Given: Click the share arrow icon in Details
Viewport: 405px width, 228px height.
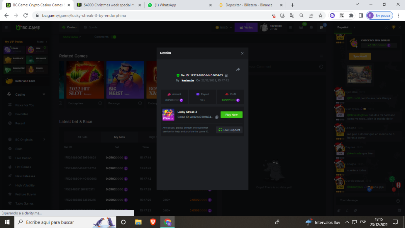Looking at the screenshot, I should [x=238, y=70].
